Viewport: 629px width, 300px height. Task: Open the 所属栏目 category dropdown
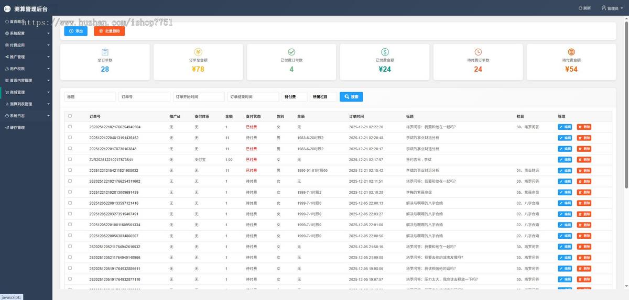(323, 97)
